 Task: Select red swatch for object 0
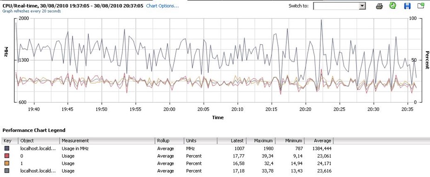(x=7, y=156)
